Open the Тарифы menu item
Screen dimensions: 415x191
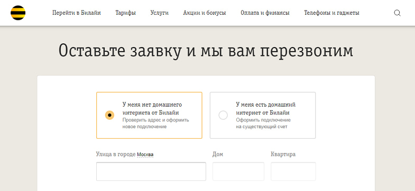pyautogui.click(x=126, y=13)
